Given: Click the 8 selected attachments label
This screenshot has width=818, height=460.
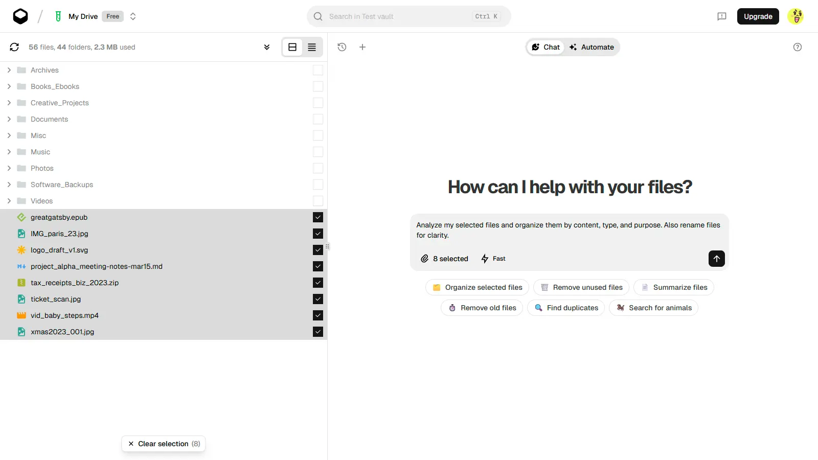Looking at the screenshot, I should (450, 259).
